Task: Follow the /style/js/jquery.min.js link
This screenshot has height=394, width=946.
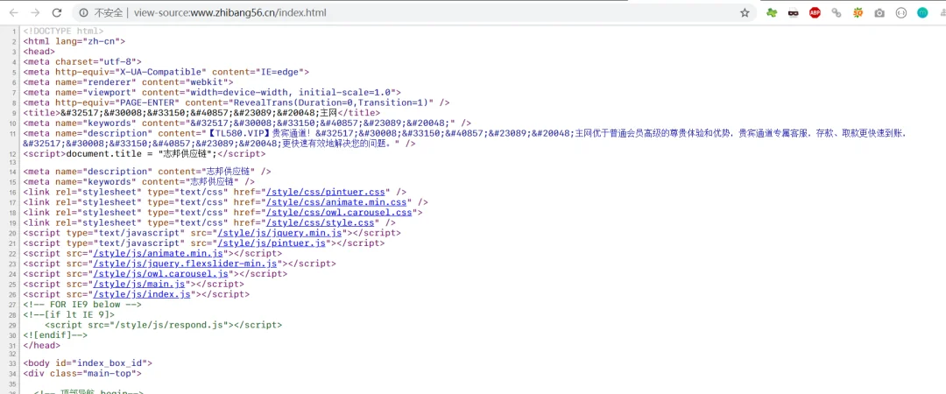Action: [280, 232]
